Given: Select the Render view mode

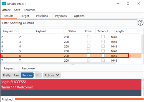Looking at the screenshot, I should [x=27, y=75].
